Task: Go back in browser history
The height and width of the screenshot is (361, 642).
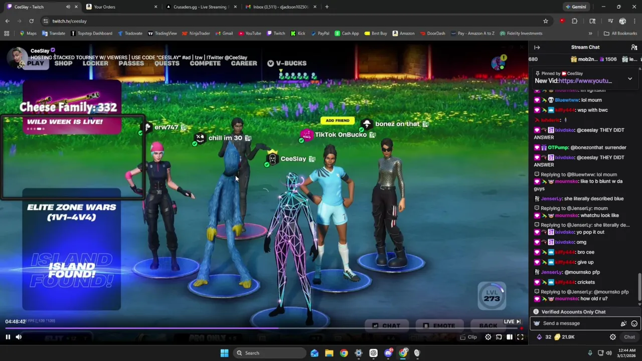Action: click(7, 21)
